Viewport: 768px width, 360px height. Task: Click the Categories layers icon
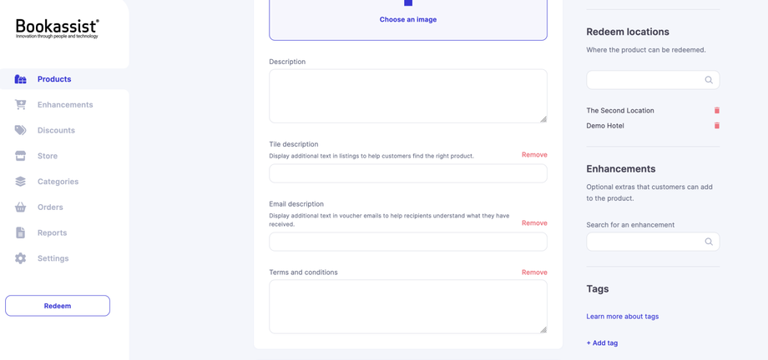click(x=20, y=182)
